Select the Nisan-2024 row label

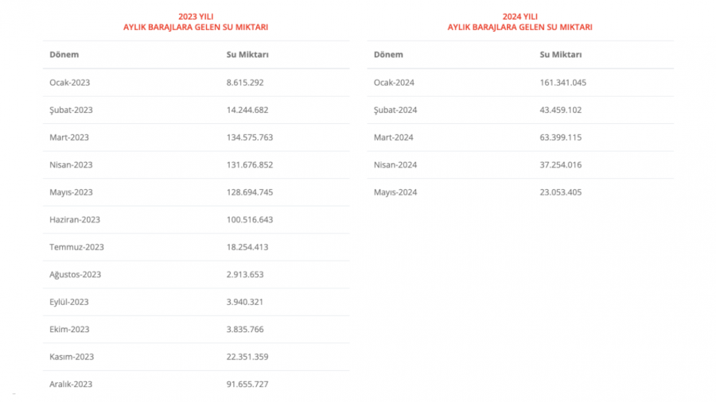click(x=395, y=164)
